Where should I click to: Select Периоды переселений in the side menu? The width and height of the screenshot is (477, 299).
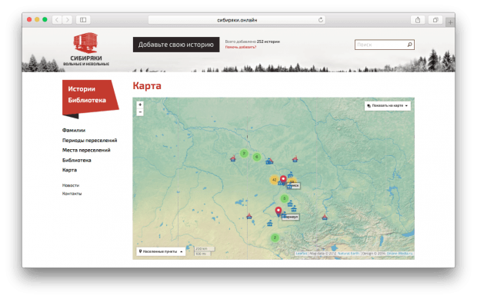(89, 141)
